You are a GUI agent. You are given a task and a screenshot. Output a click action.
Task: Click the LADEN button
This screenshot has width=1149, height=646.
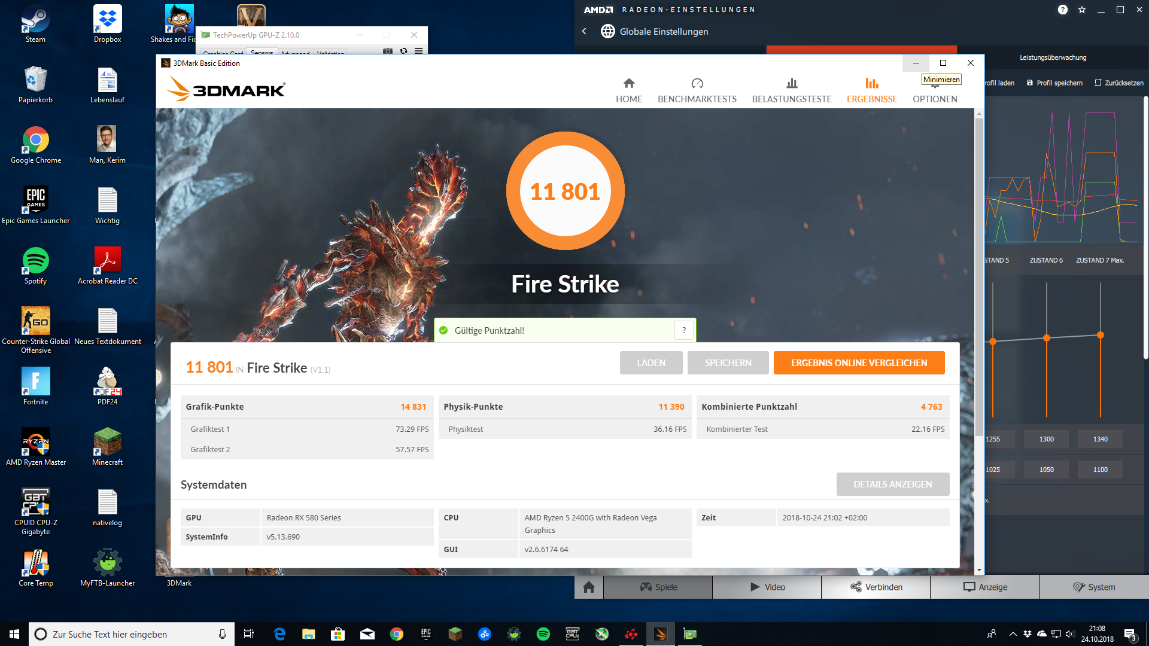651,363
